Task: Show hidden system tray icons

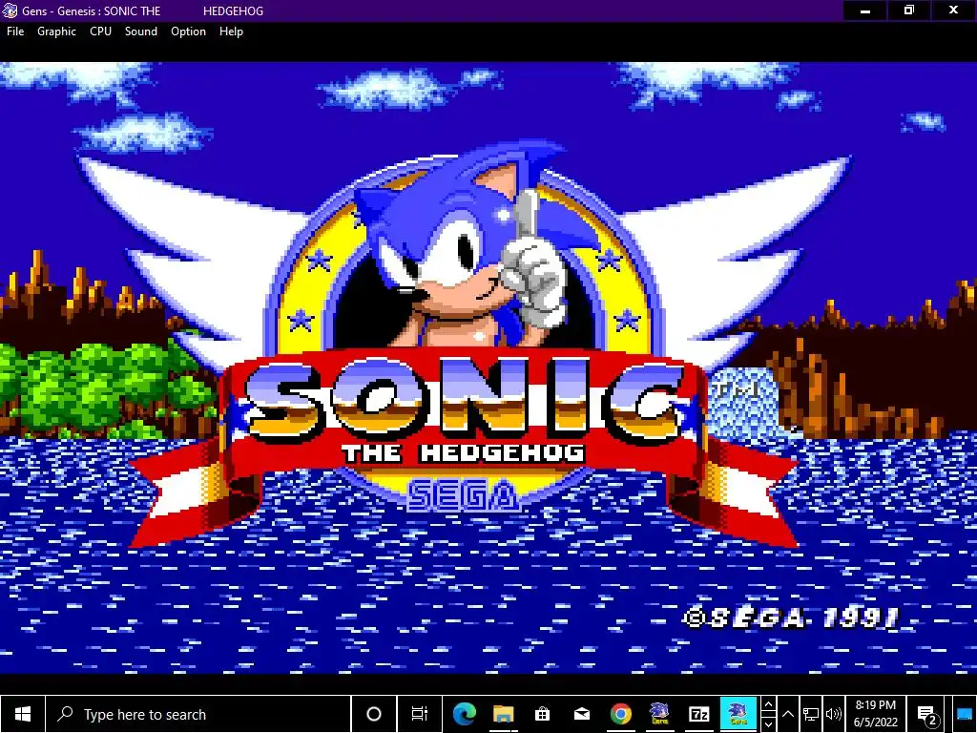Action: click(x=788, y=714)
